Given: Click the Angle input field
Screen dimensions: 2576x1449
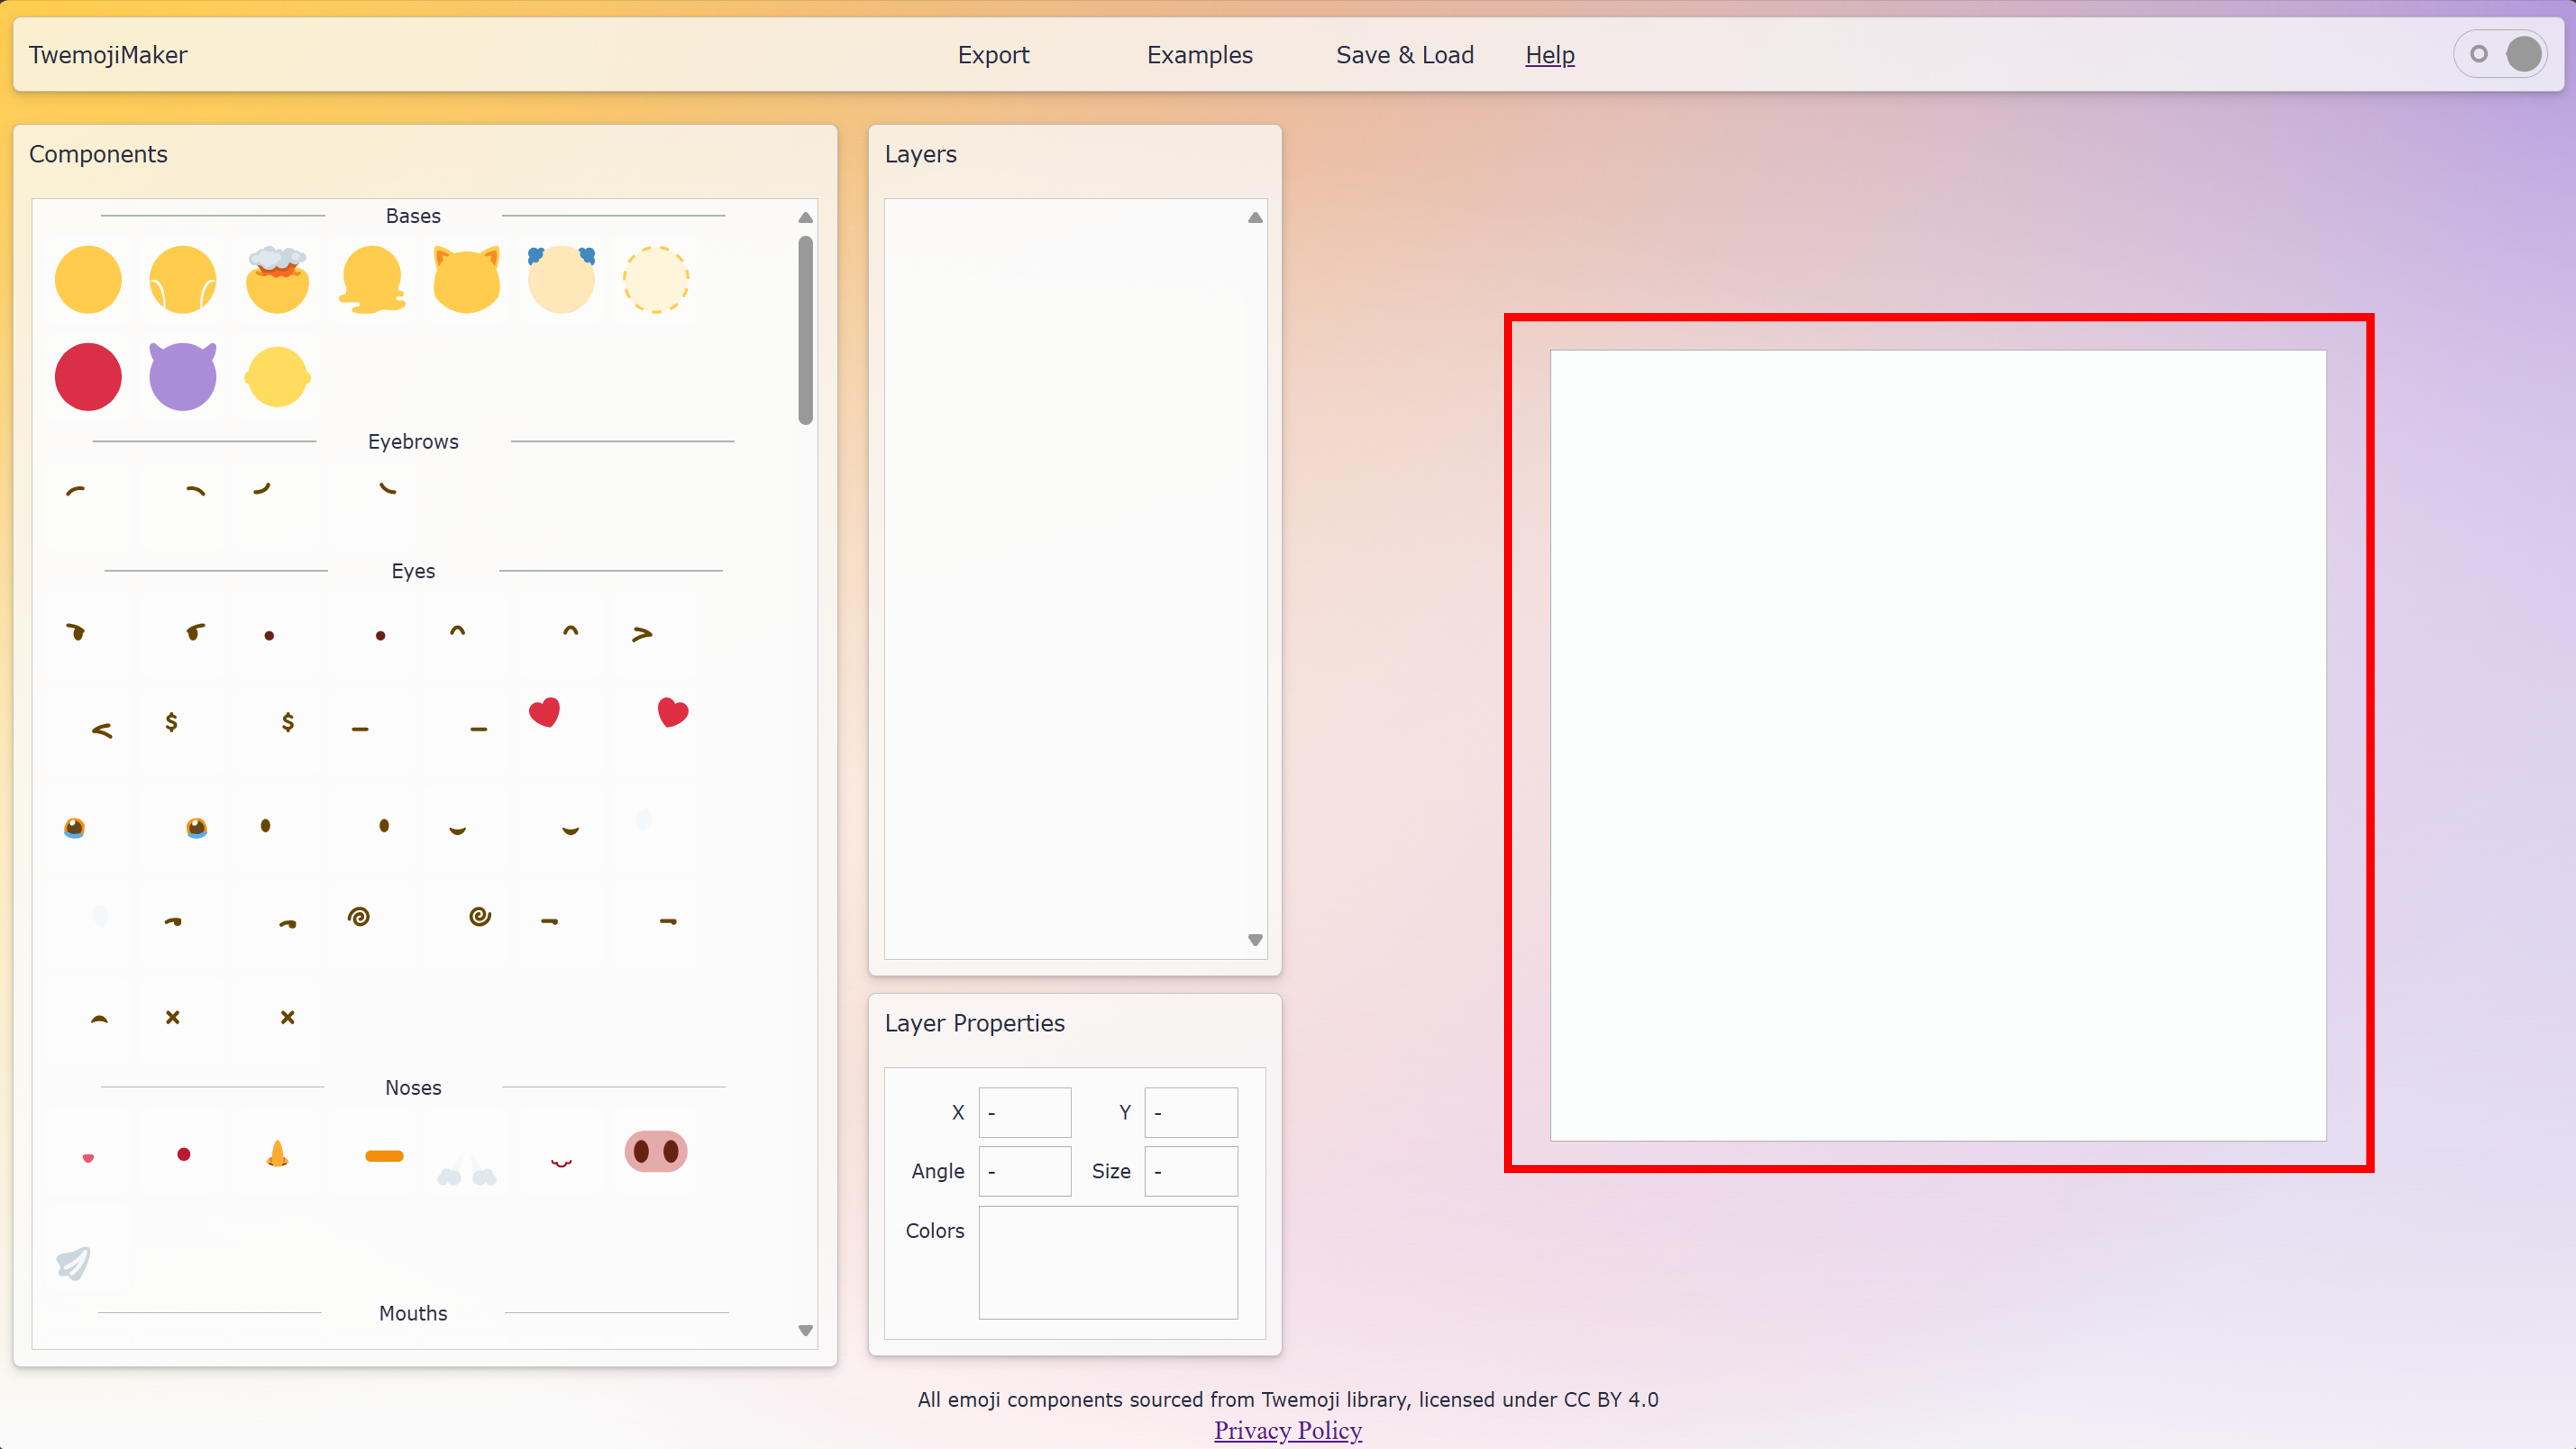Looking at the screenshot, I should 1024,1171.
